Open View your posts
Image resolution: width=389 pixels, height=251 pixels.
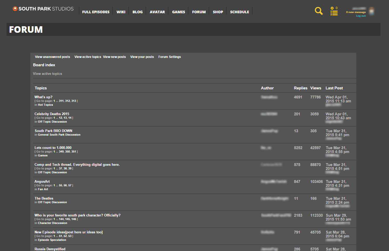pos(142,57)
